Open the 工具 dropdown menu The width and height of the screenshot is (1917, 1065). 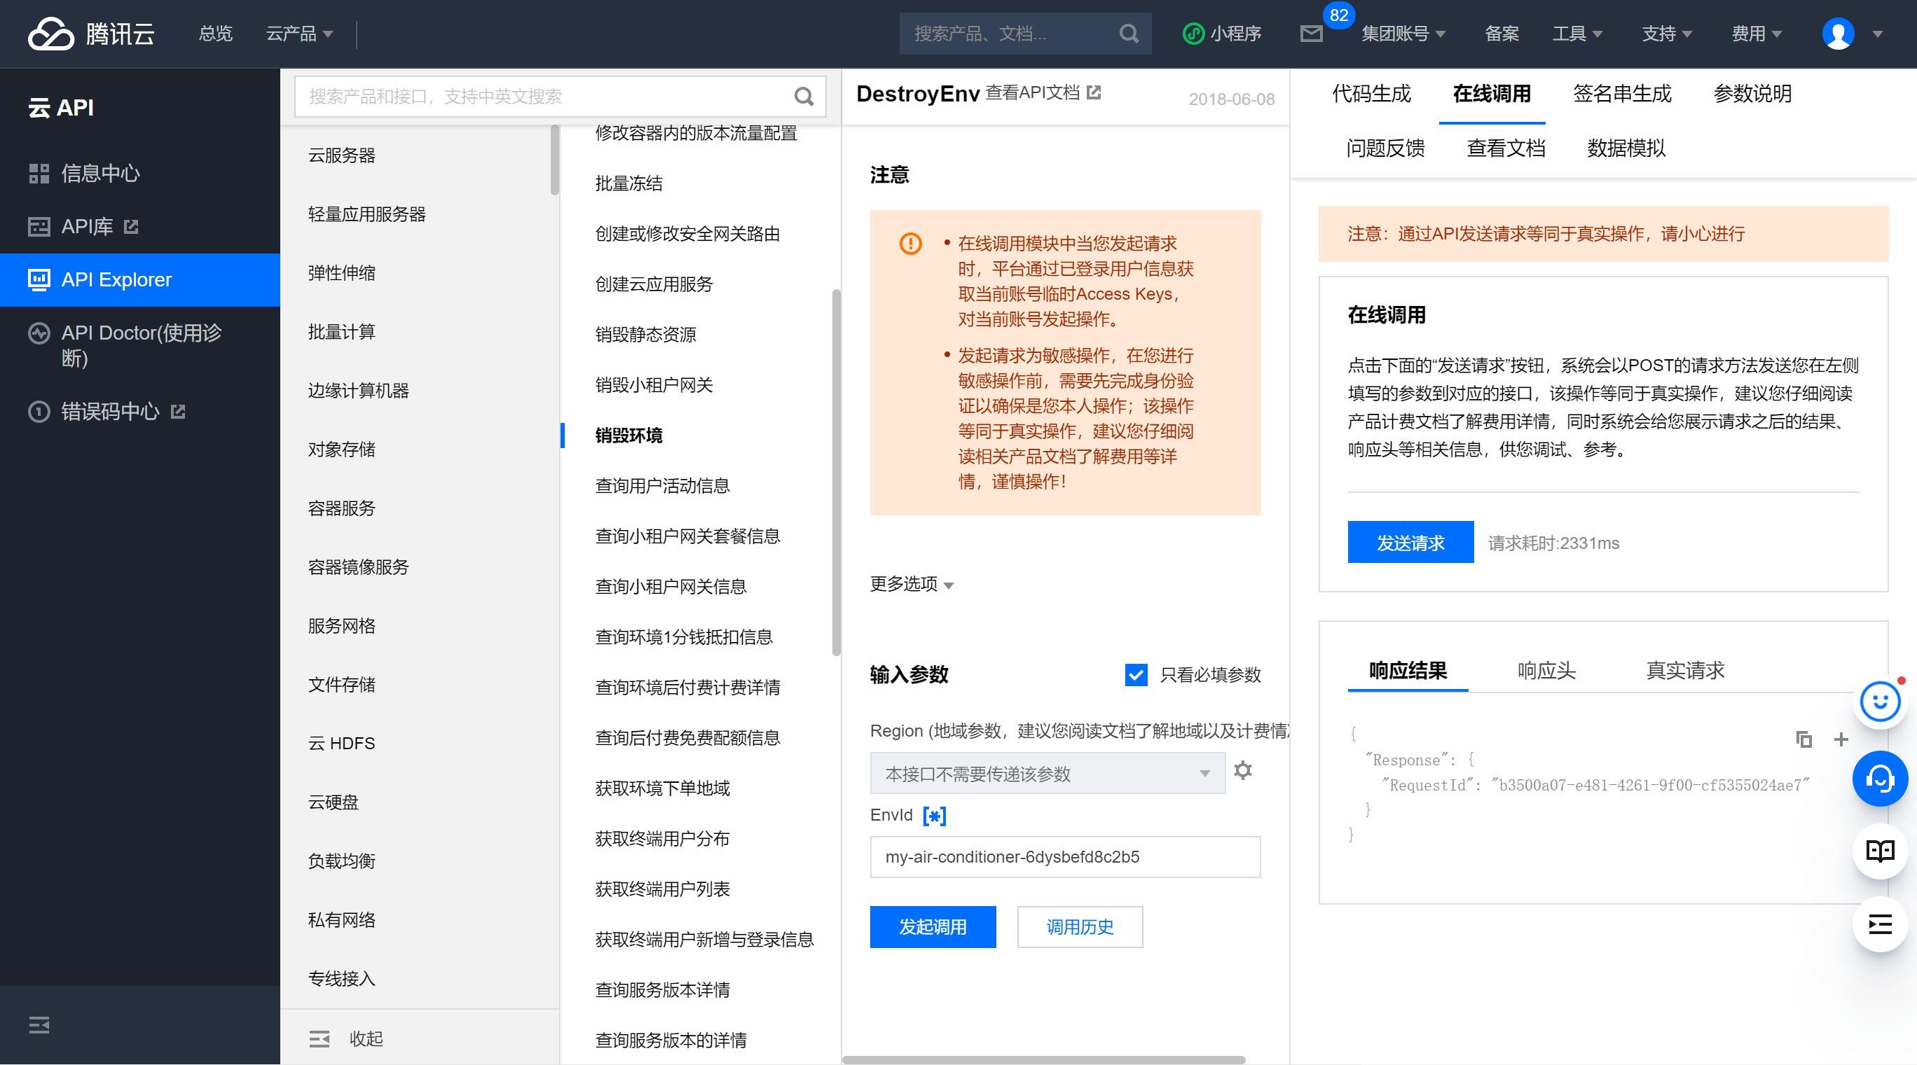tap(1577, 34)
